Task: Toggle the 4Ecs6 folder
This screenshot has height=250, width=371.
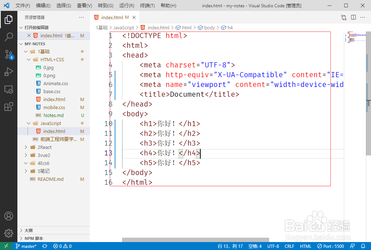Action: (x=54, y=163)
